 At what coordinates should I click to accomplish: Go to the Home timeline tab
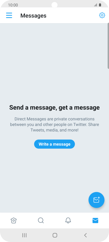click(x=14, y=220)
